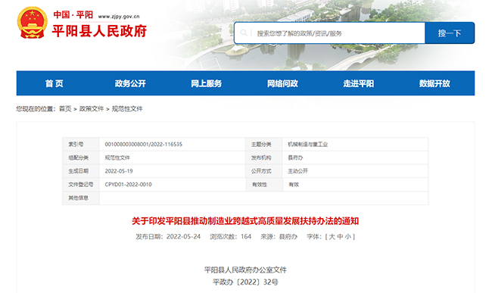Click the 索引号 label cell
The height and width of the screenshot is (293, 492).
[81, 145]
